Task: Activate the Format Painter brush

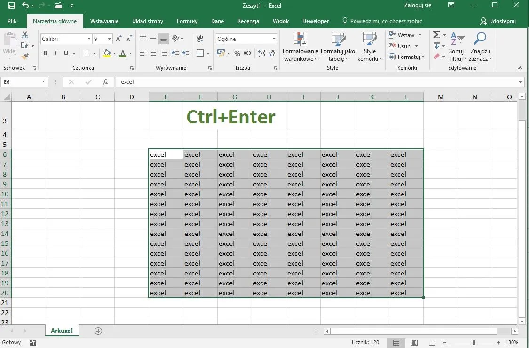Action: click(24, 56)
